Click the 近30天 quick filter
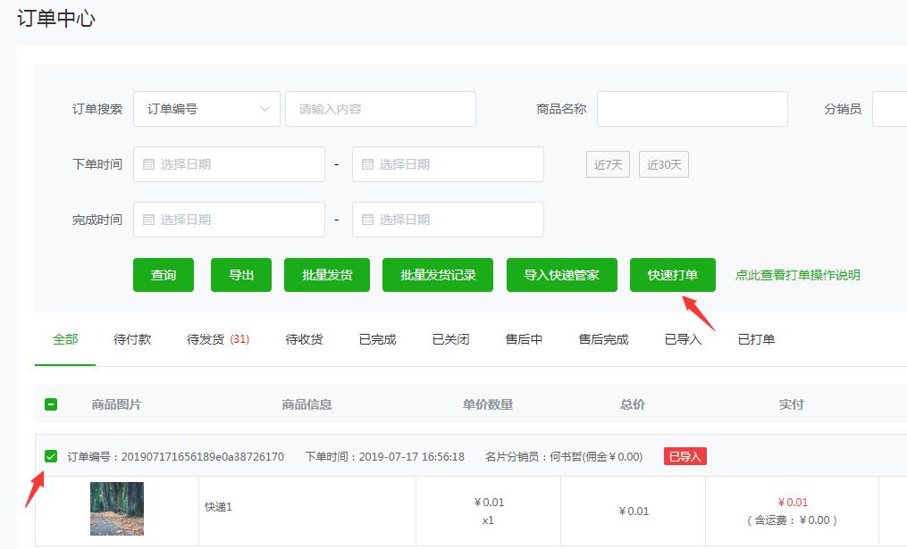 (663, 164)
